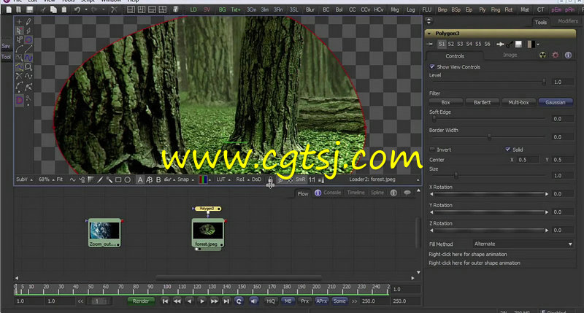Open undo history dropdown arrow

(86, 10)
